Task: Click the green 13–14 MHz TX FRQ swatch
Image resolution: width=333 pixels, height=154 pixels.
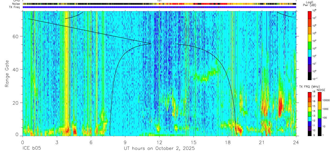Action: coord(310,114)
